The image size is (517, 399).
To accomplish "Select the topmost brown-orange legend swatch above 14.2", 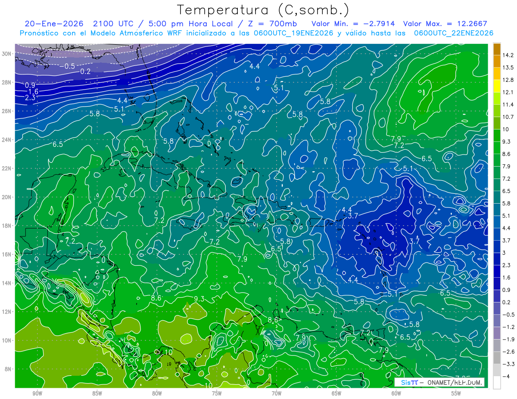I will coord(497,49).
